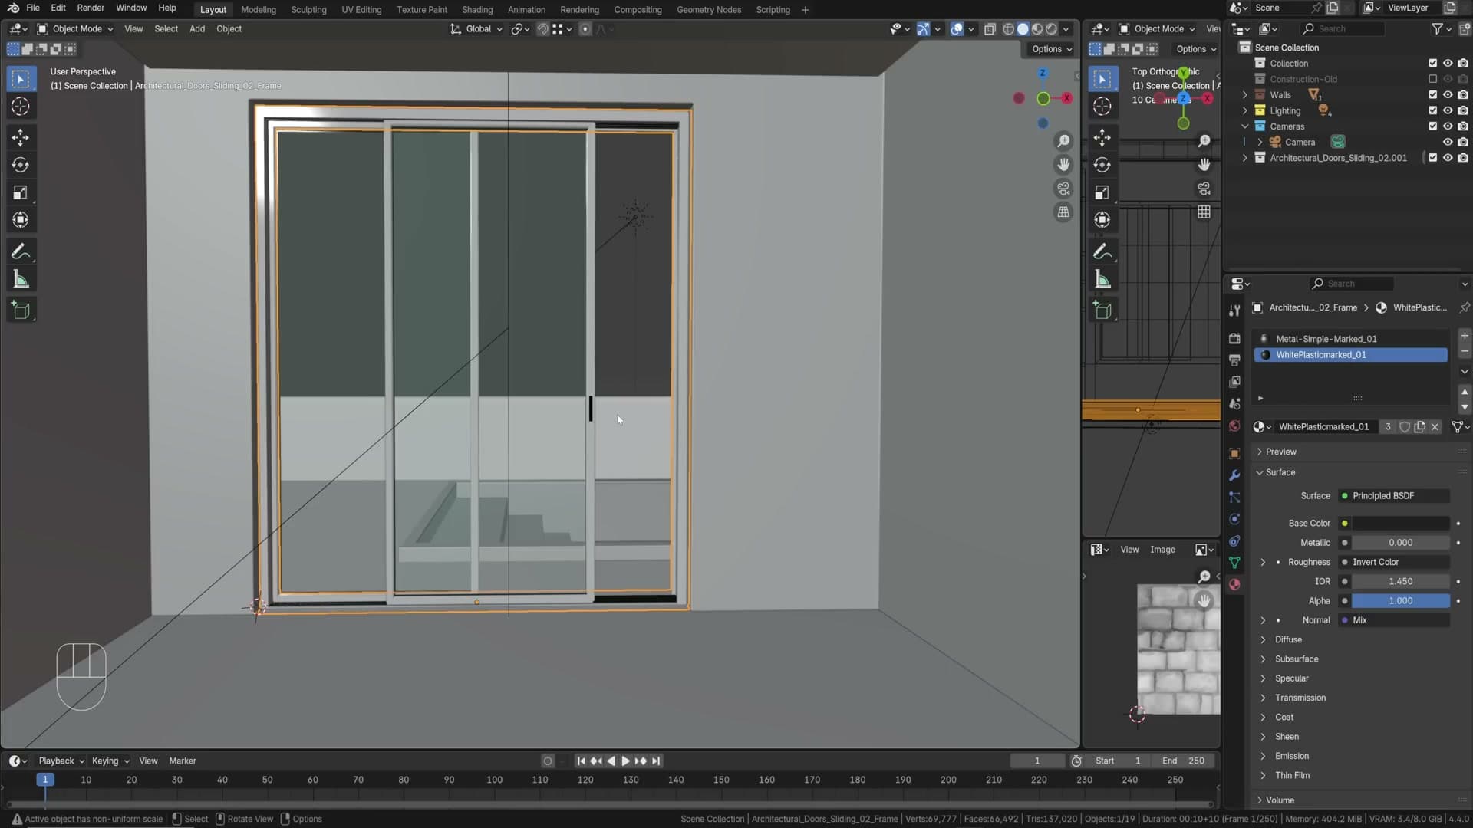This screenshot has height=828, width=1473.
Task: Add a new material slot
Action: click(x=1465, y=336)
